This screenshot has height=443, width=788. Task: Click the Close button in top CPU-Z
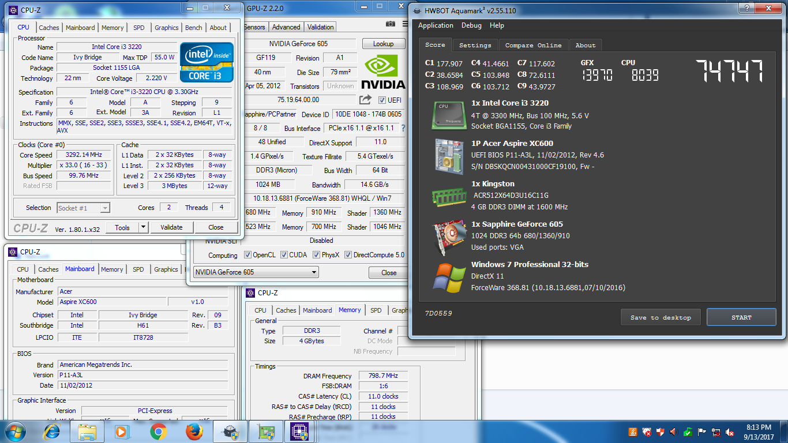pyautogui.click(x=216, y=227)
